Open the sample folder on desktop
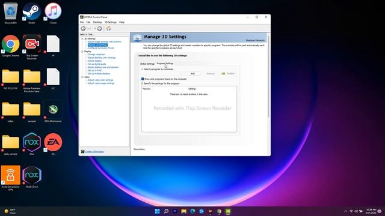This screenshot has height=216, width=385. pyautogui.click(x=32, y=112)
